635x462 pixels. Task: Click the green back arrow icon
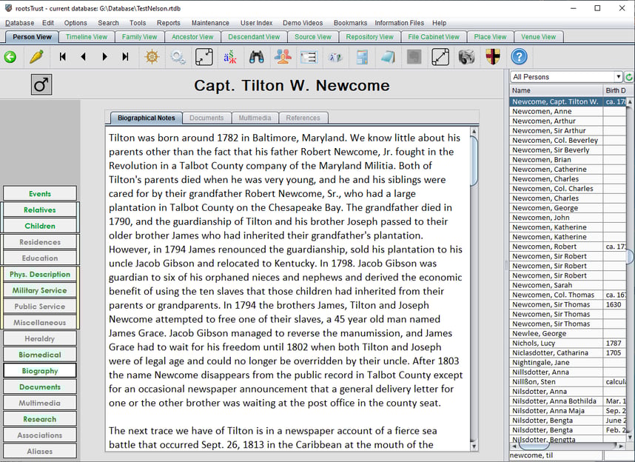[x=10, y=57]
